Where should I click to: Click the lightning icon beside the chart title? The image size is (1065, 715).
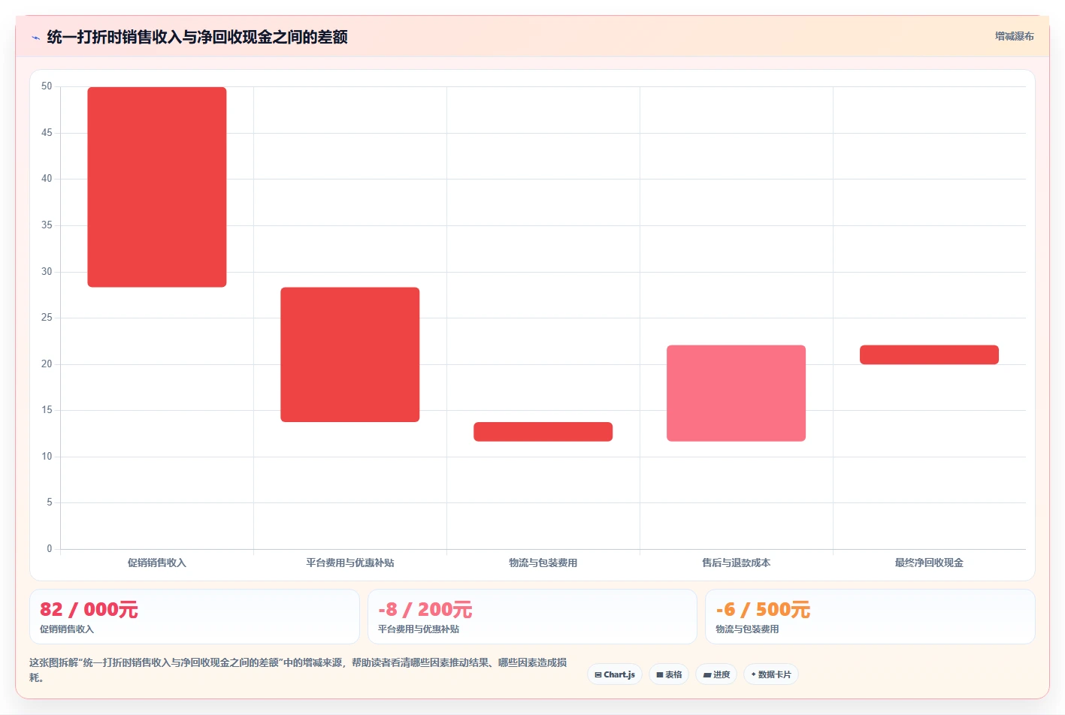tap(35, 38)
